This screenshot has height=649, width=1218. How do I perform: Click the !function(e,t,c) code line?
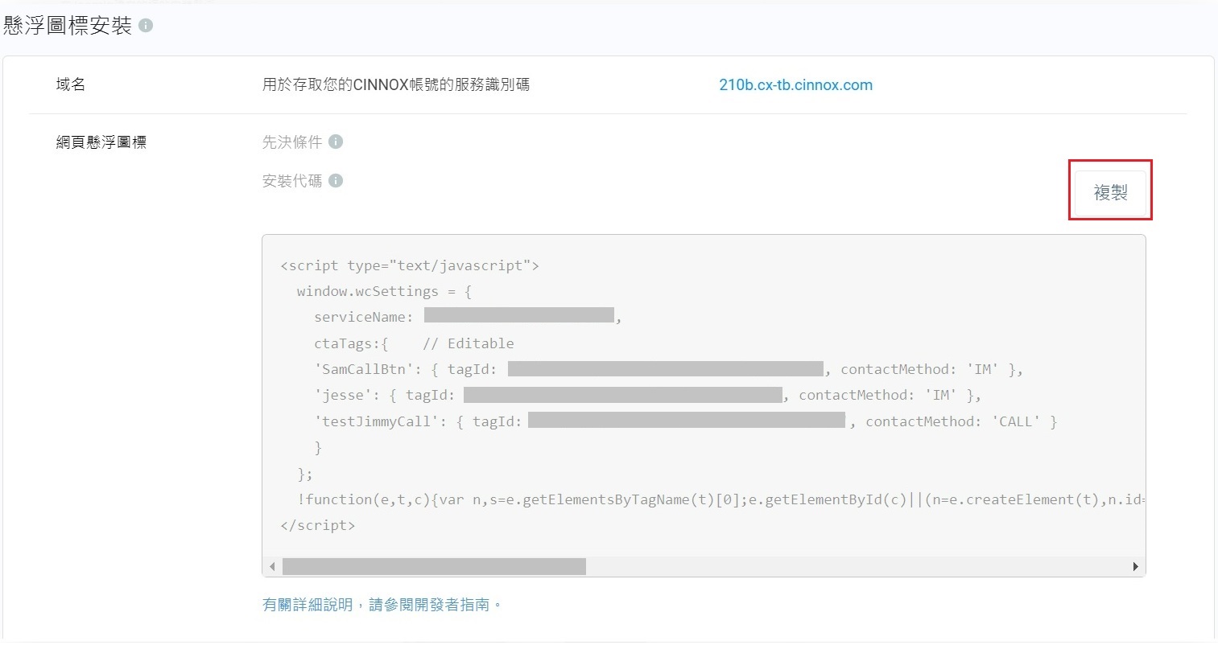720,499
